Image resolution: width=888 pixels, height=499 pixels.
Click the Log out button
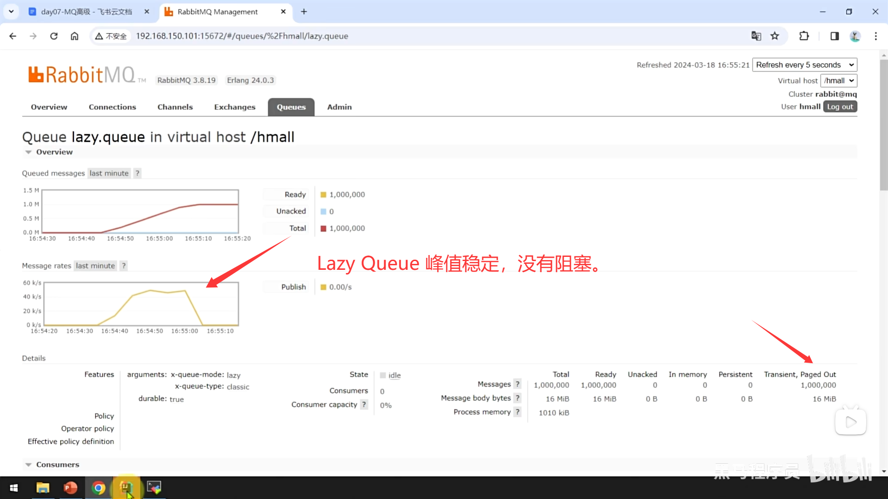[840, 107]
